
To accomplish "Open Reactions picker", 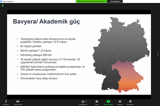I will [x=130, y=103].
